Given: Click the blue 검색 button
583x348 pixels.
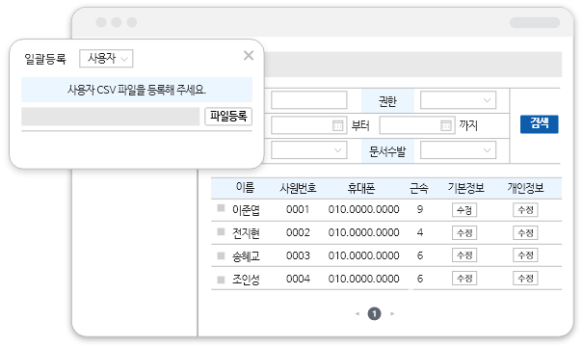Looking at the screenshot, I should [x=539, y=124].
